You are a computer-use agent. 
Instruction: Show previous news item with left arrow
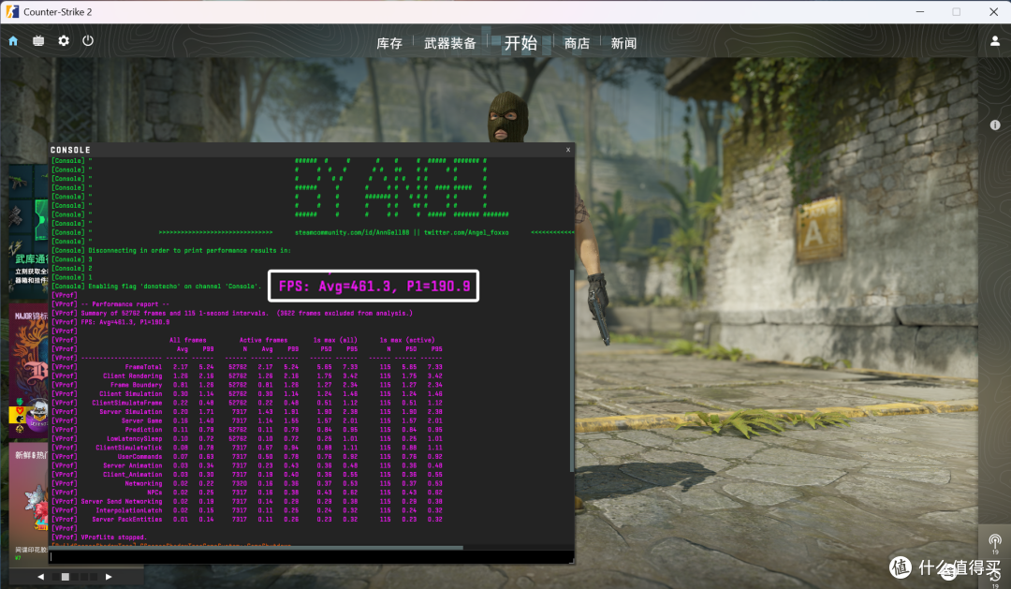[40, 577]
